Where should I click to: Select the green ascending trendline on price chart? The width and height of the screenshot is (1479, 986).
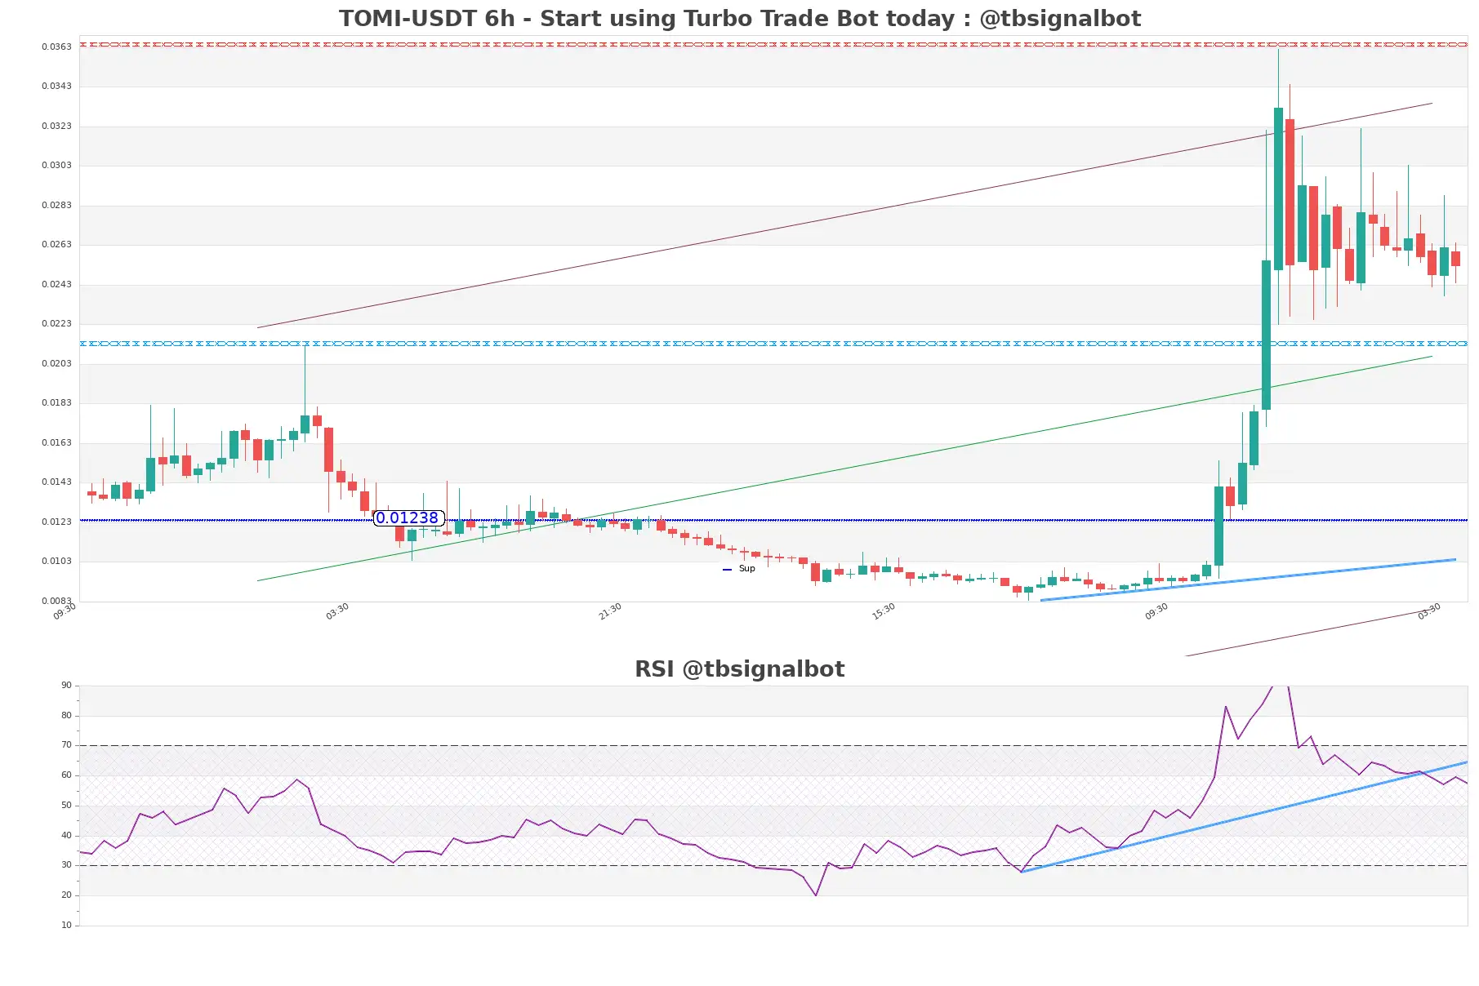coord(844,469)
